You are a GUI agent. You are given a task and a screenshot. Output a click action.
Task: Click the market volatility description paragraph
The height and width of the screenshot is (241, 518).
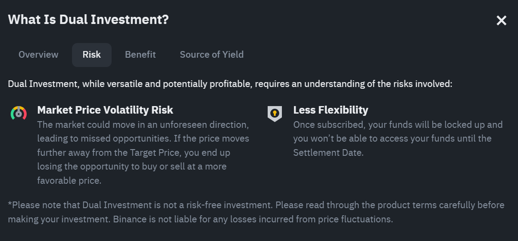click(143, 153)
